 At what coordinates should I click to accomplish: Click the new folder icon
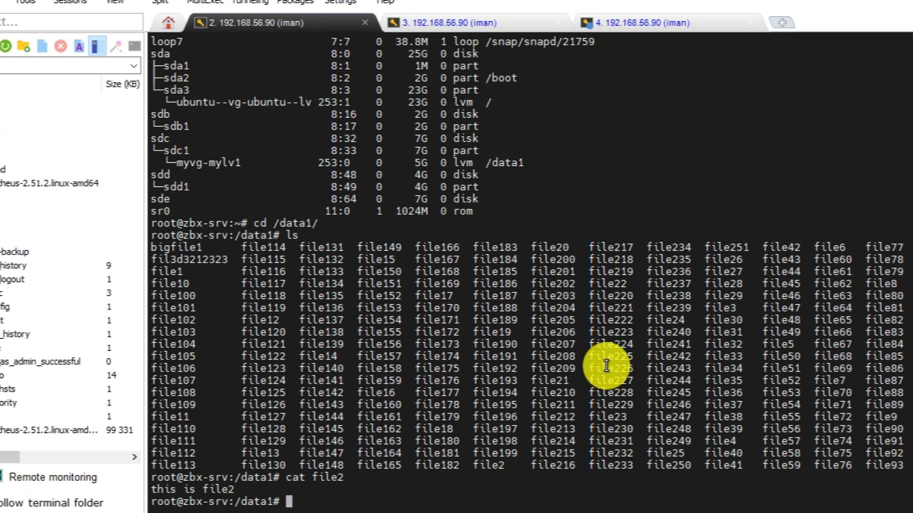click(23, 46)
